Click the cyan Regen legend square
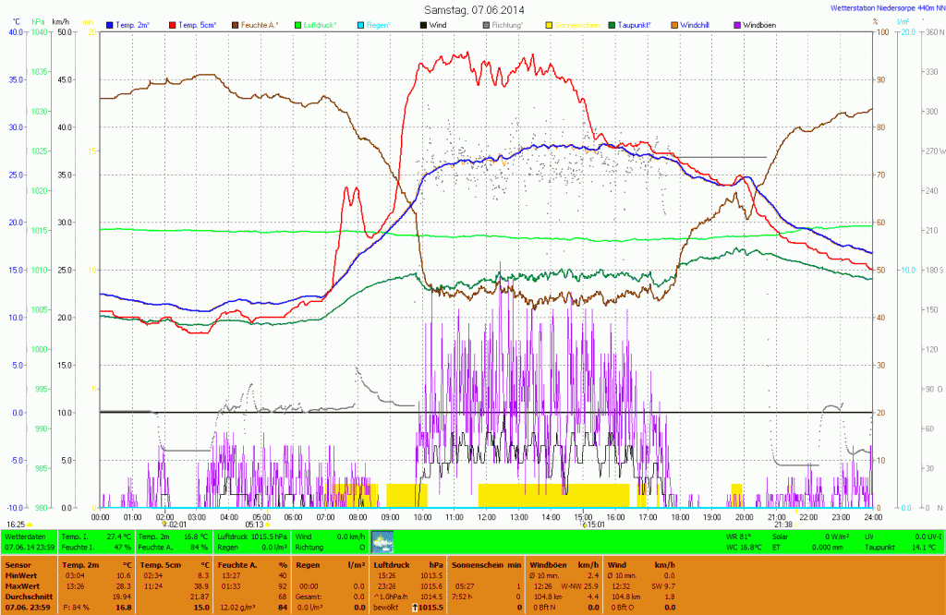946x615 pixels. 361,24
